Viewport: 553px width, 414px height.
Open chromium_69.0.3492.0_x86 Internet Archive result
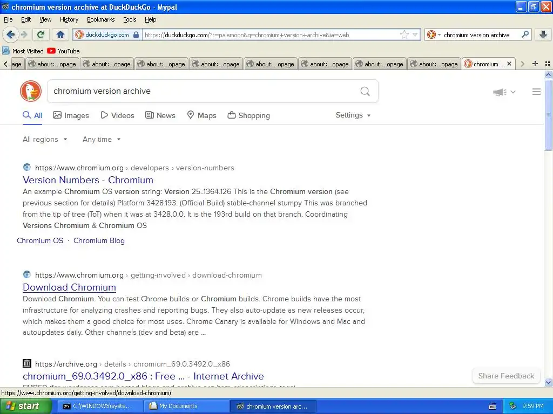[x=143, y=376]
